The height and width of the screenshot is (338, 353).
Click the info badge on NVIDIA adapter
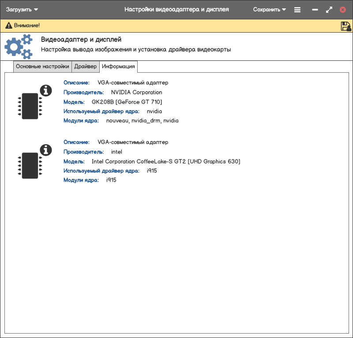pos(46,91)
